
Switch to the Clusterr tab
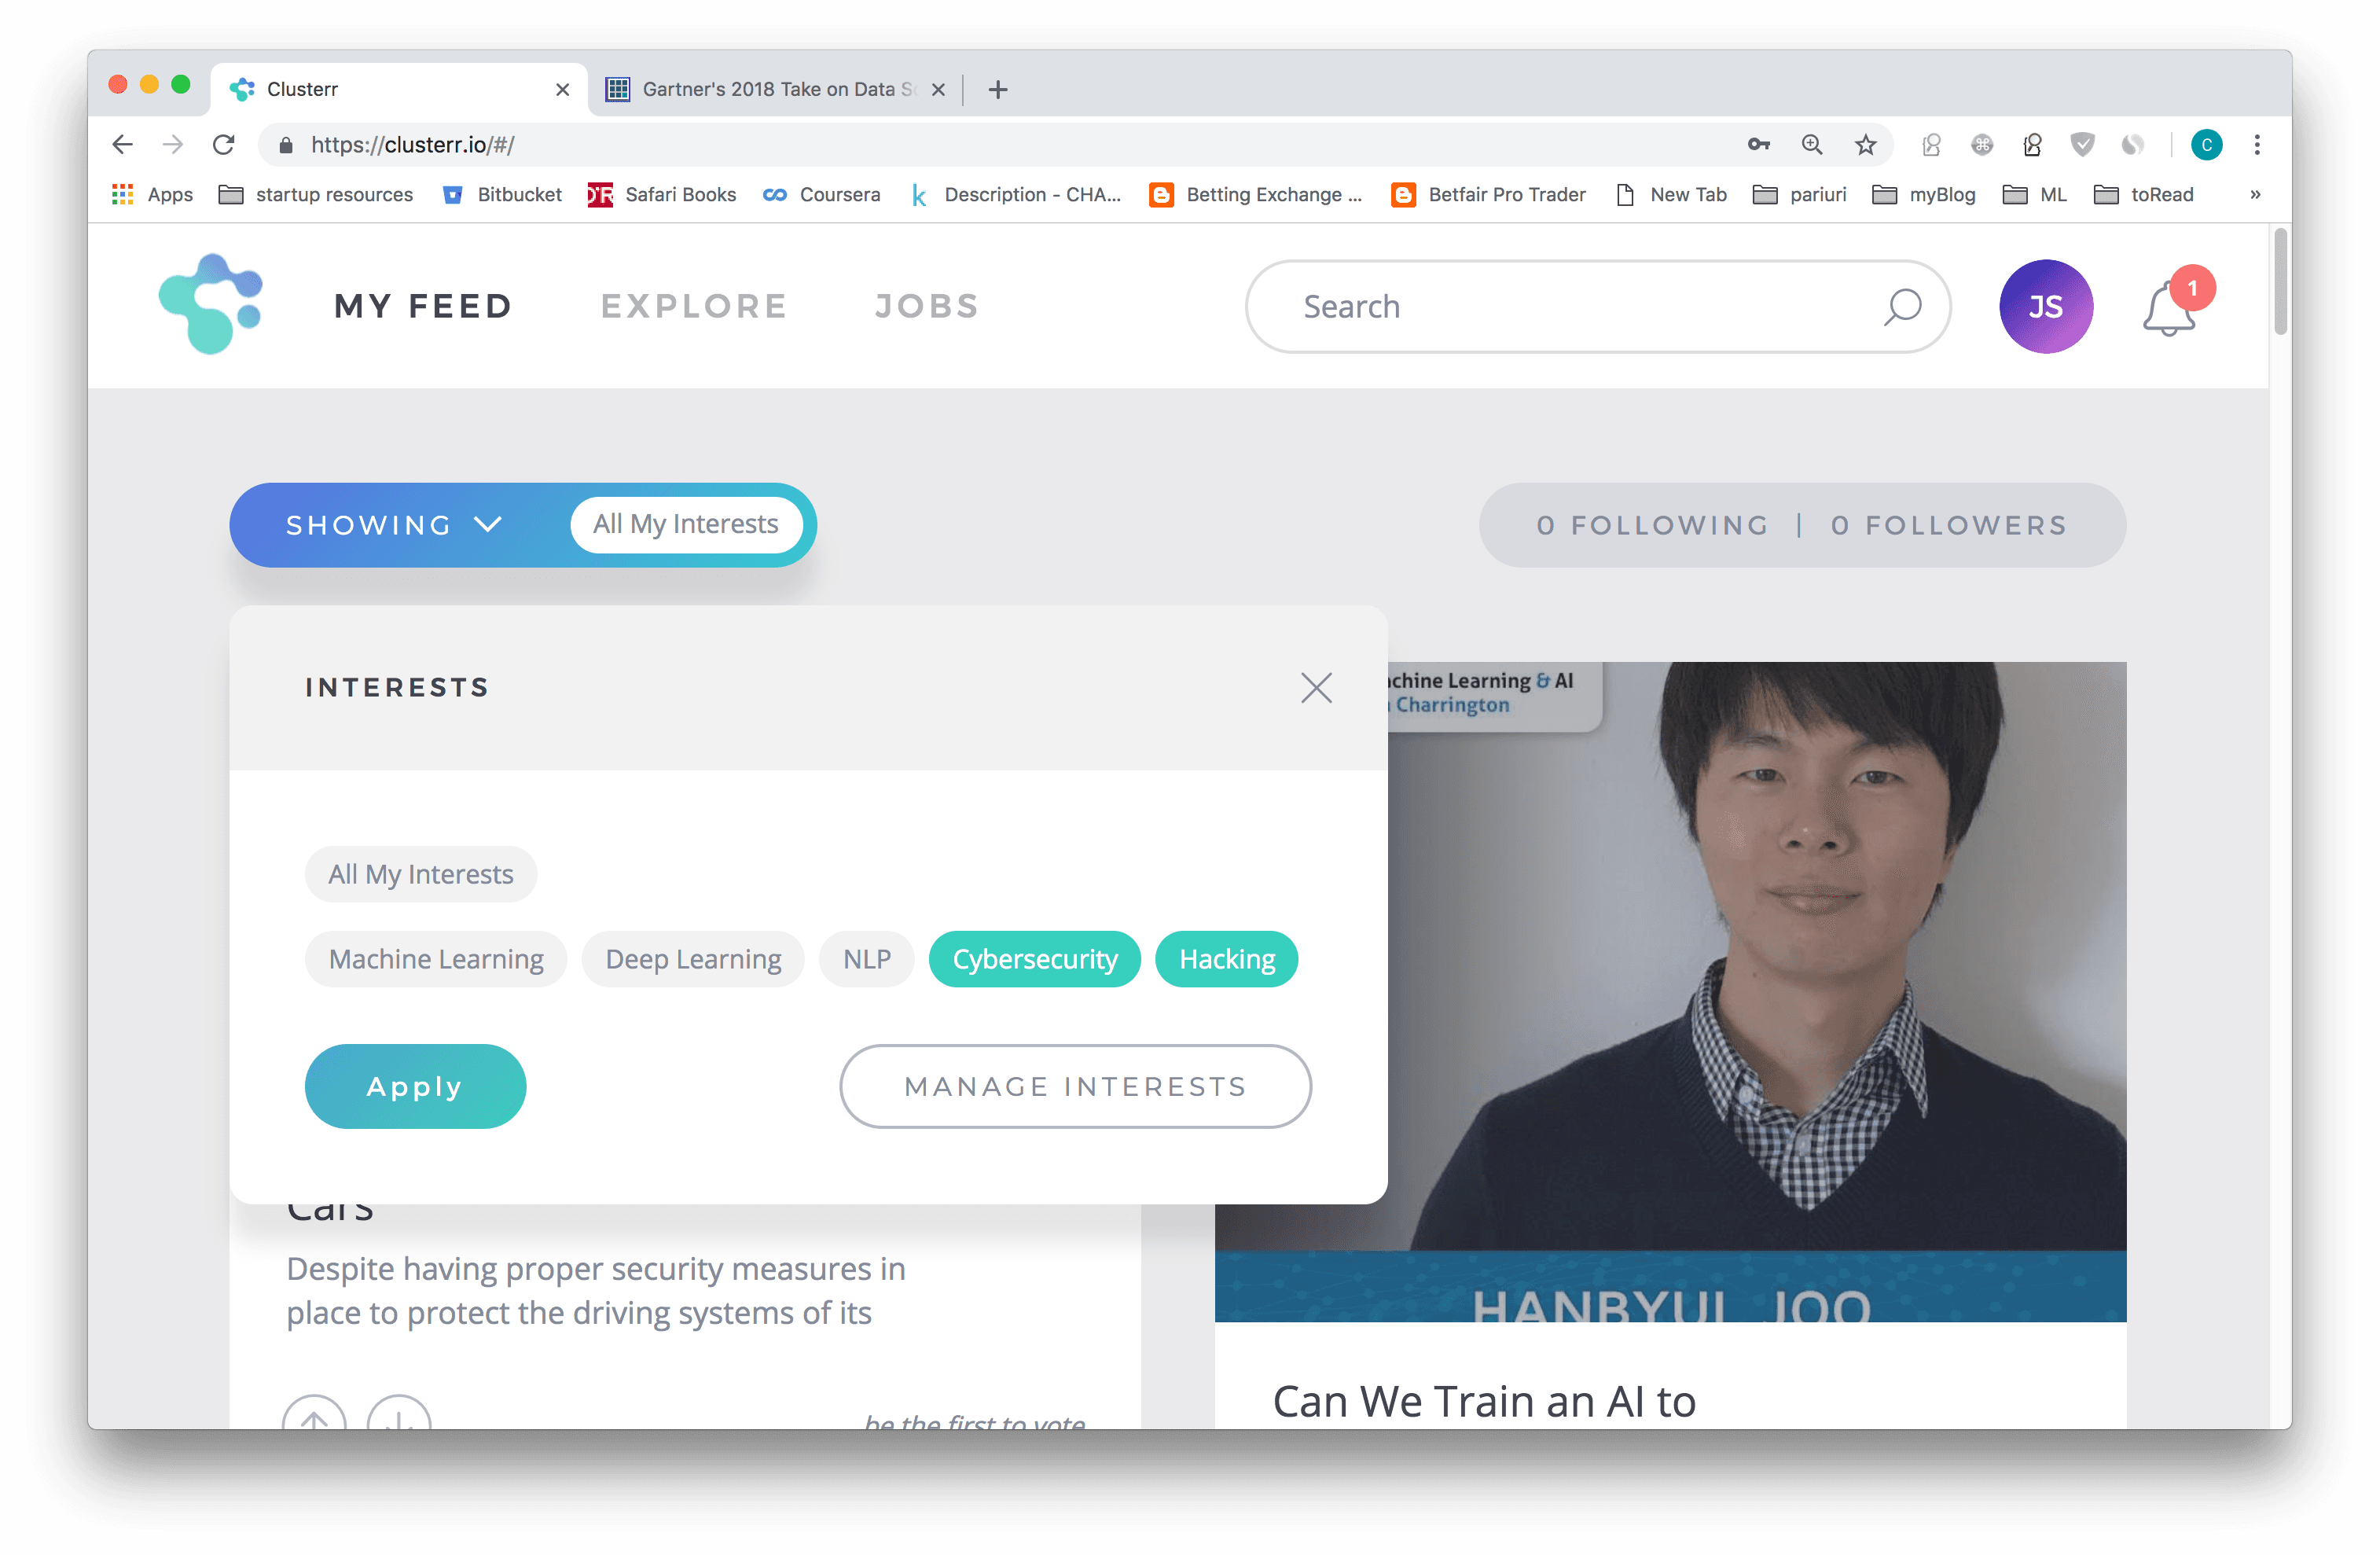pos(398,90)
